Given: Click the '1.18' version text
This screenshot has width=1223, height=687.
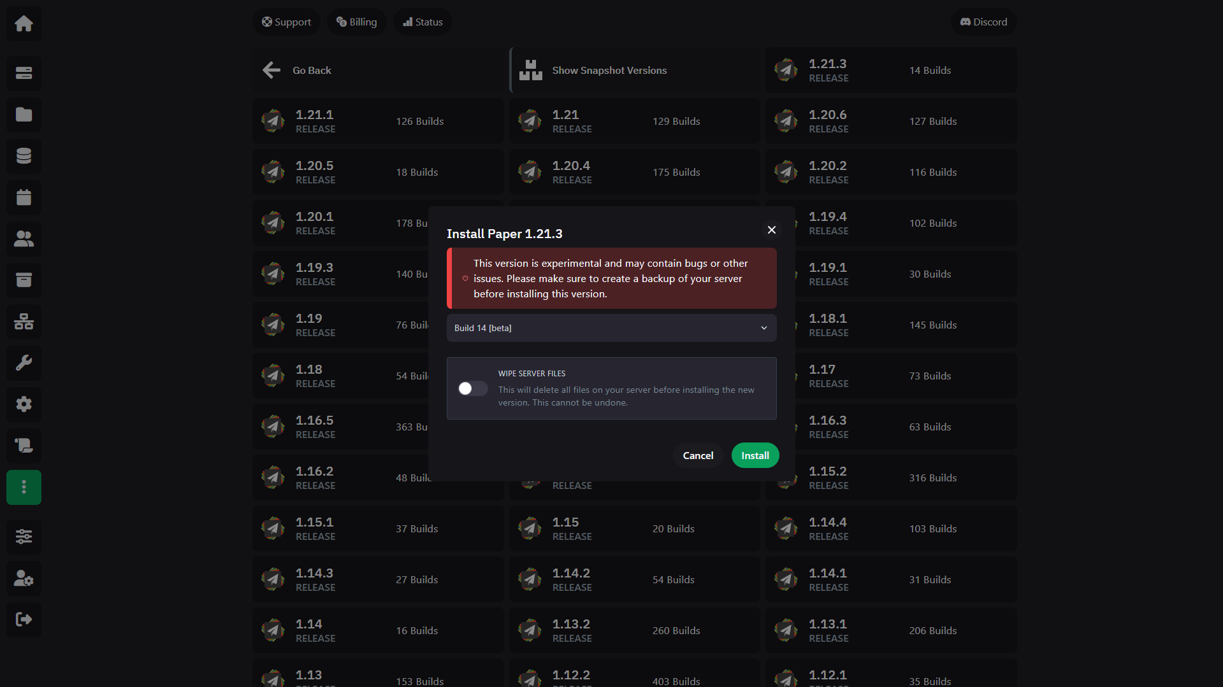Looking at the screenshot, I should coord(309,369).
